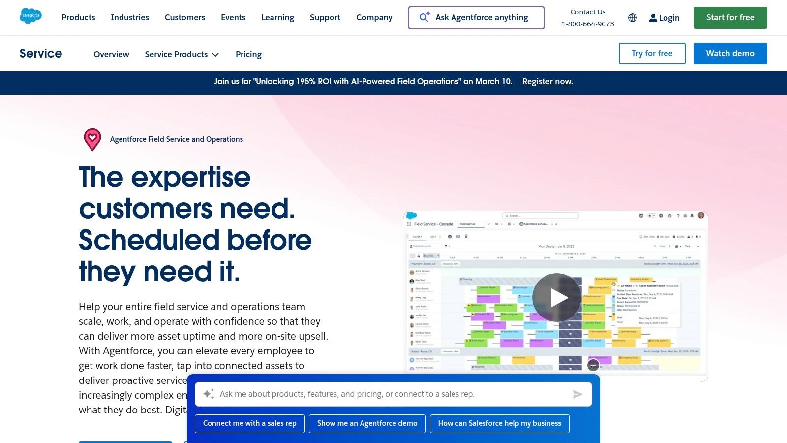Open the Register now link
Viewport: 787px width, 443px height.
click(x=547, y=81)
